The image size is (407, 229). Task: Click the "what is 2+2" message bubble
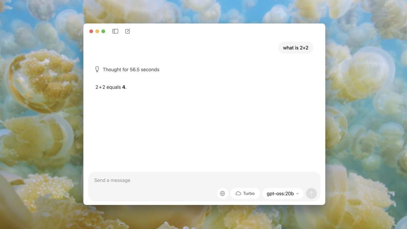click(295, 48)
